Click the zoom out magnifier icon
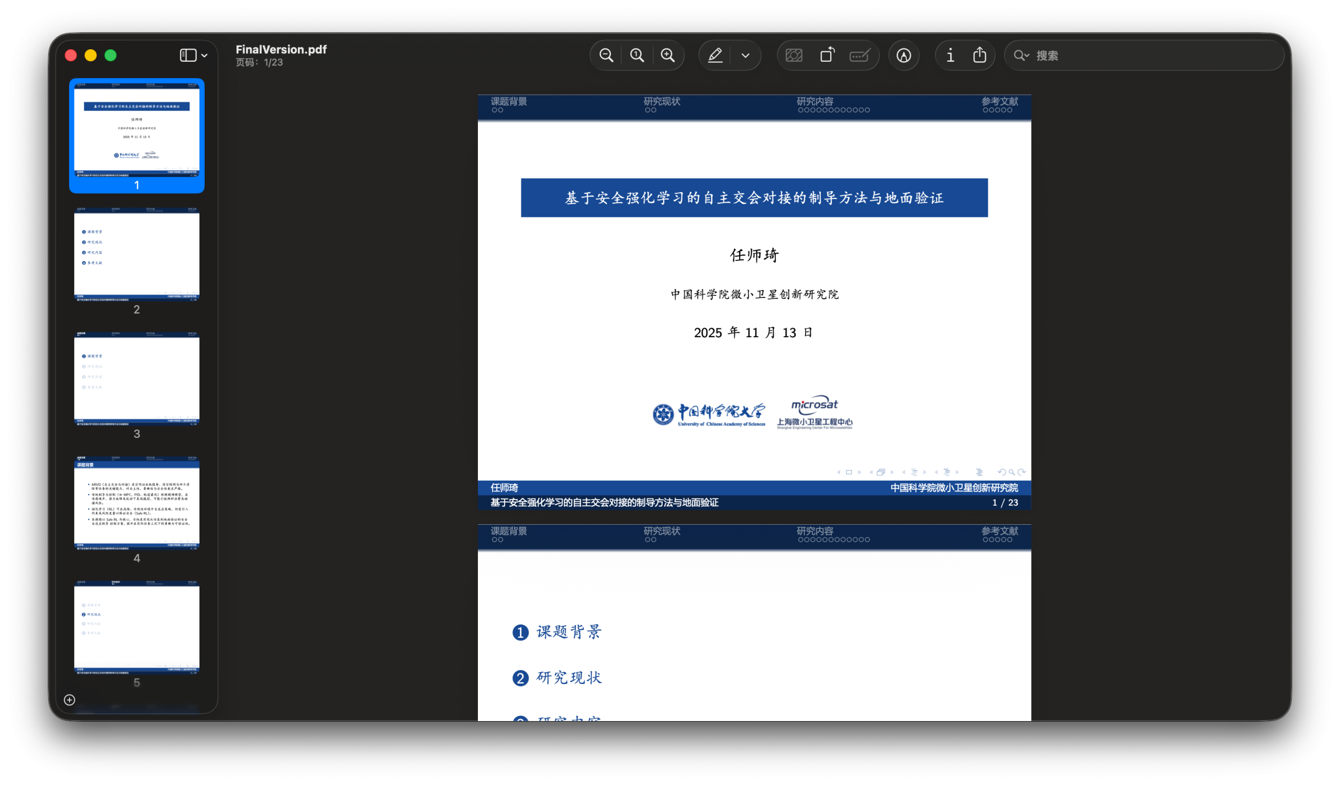1340x785 pixels. 606,56
